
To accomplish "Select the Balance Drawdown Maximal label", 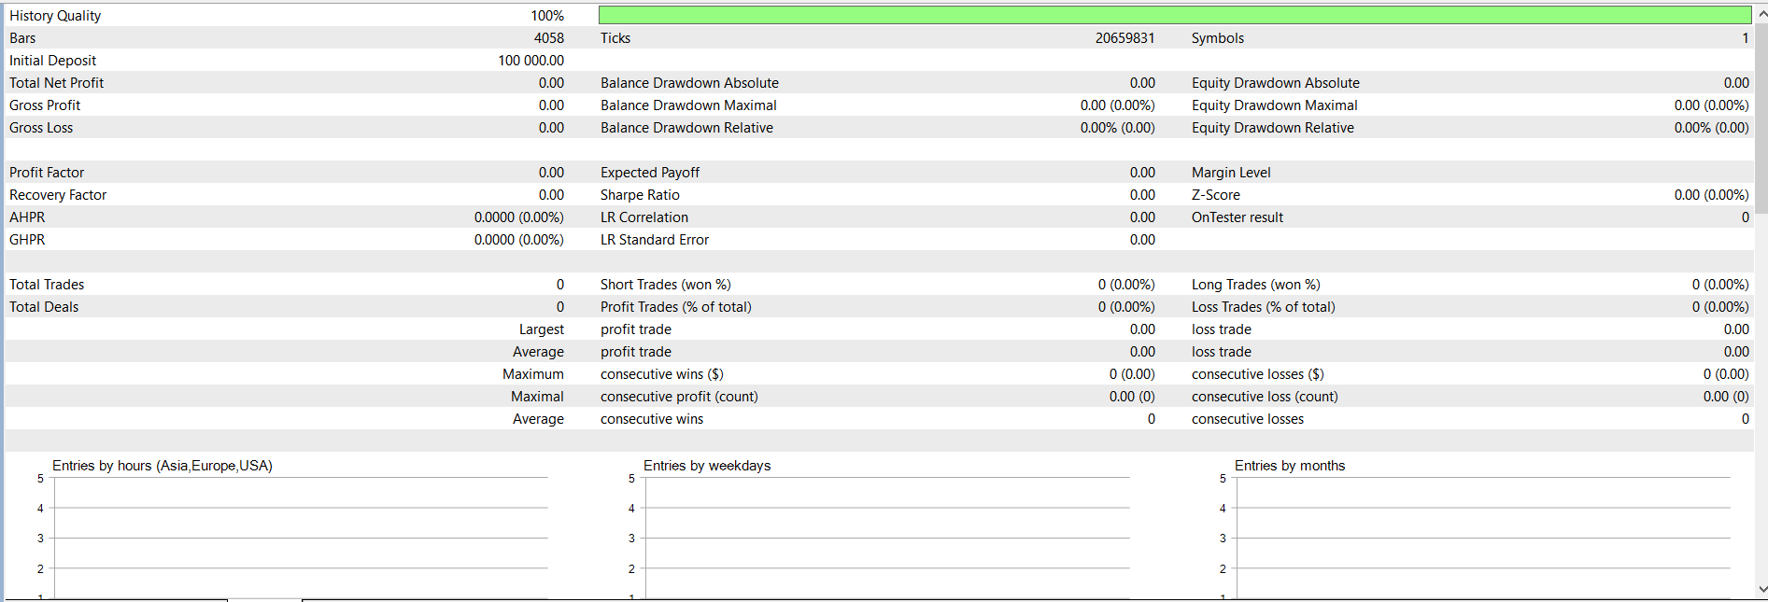I will point(688,105).
